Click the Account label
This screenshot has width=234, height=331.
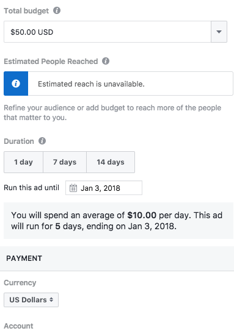[x=18, y=326]
